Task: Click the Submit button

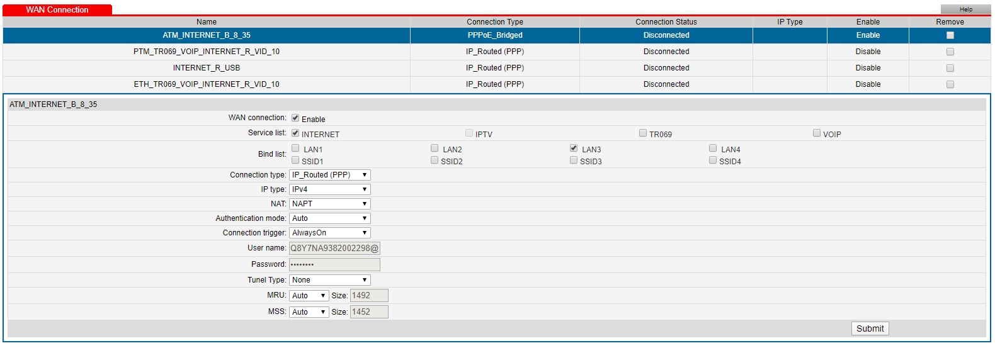Action: [870, 328]
